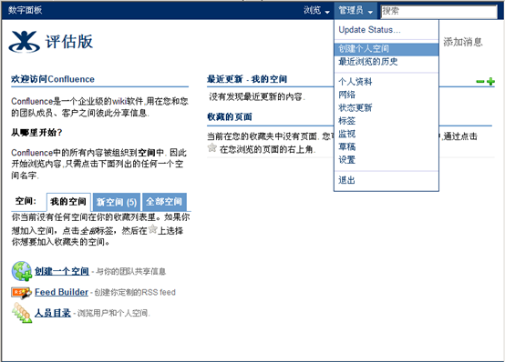This screenshot has height=362, width=505.
Task: Click the people directory icon
Action: pos(22,313)
